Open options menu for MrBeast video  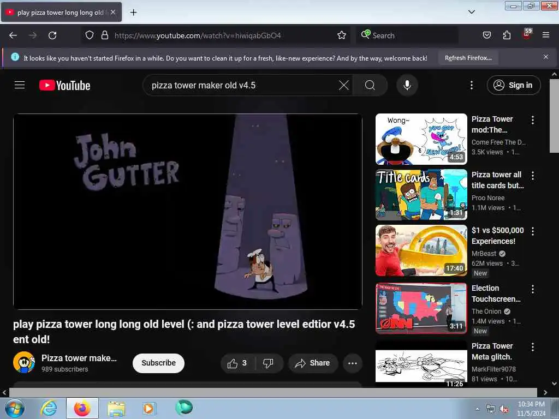click(533, 231)
